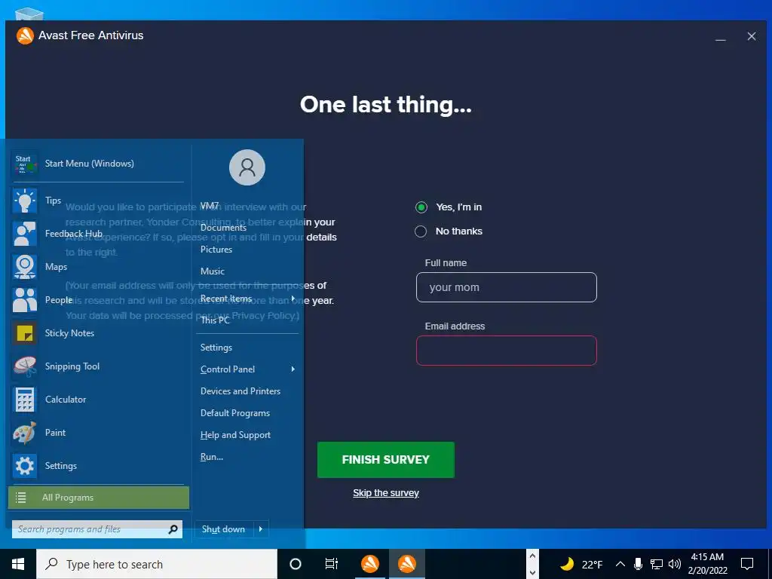This screenshot has height=579, width=772.
Task: Open volume speaker icon in tray
Action: point(675,564)
